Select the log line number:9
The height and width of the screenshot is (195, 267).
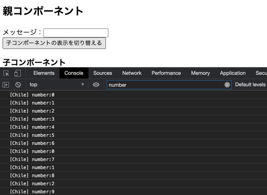(x=133, y=192)
